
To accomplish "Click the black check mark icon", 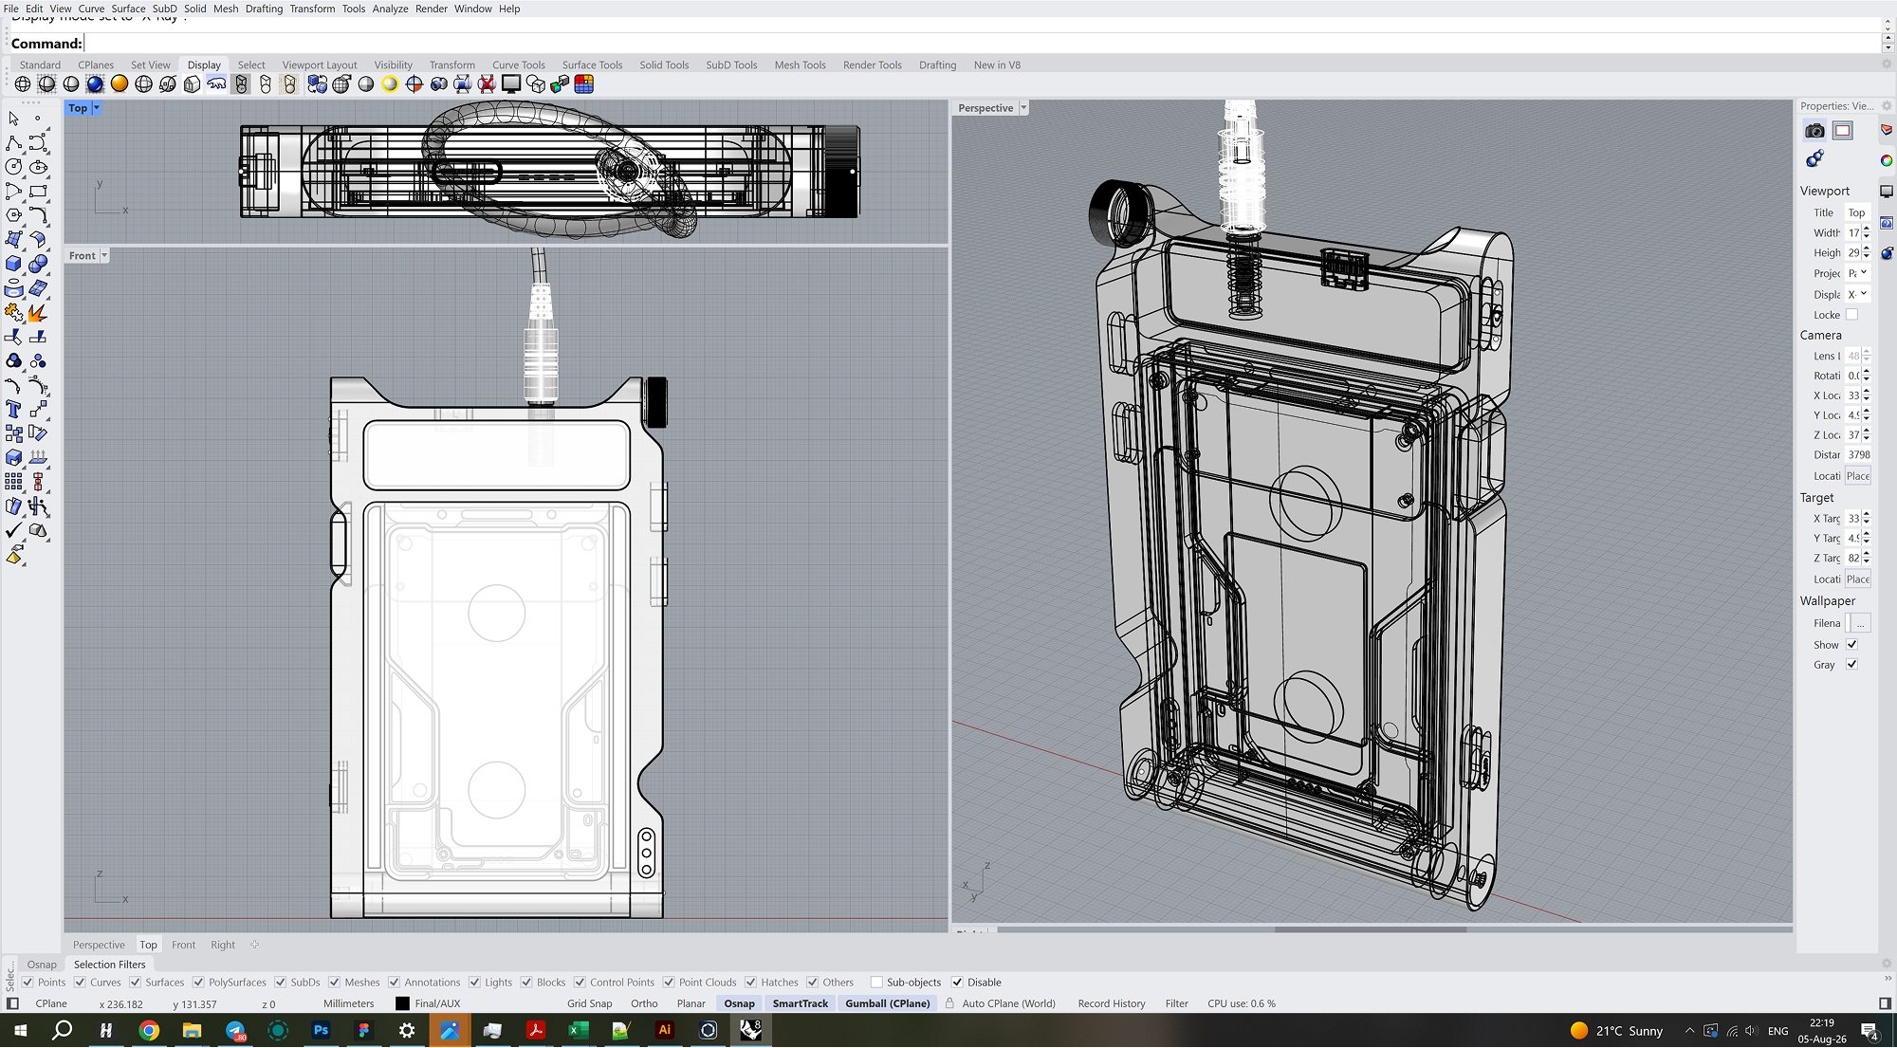I will click(13, 530).
